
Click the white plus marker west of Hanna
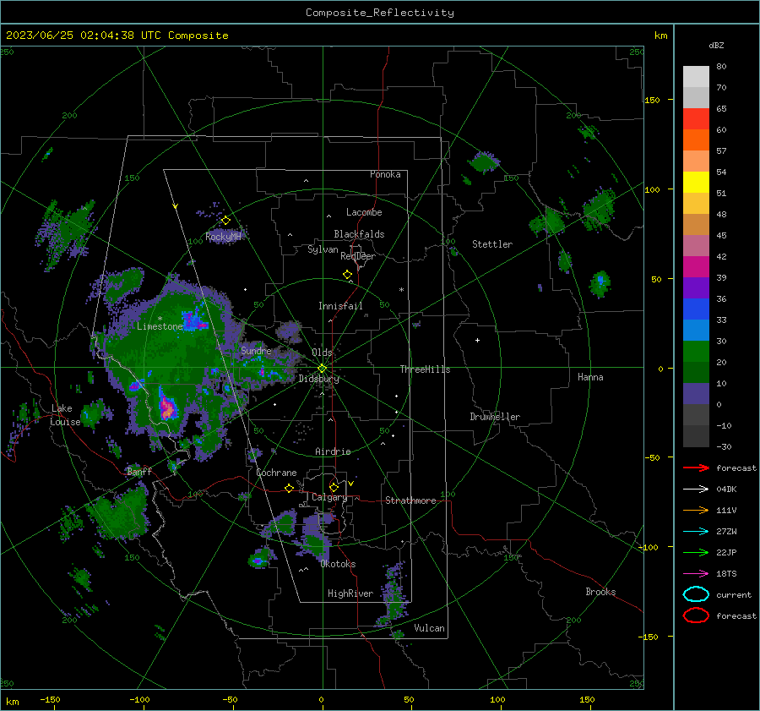pyautogui.click(x=477, y=340)
